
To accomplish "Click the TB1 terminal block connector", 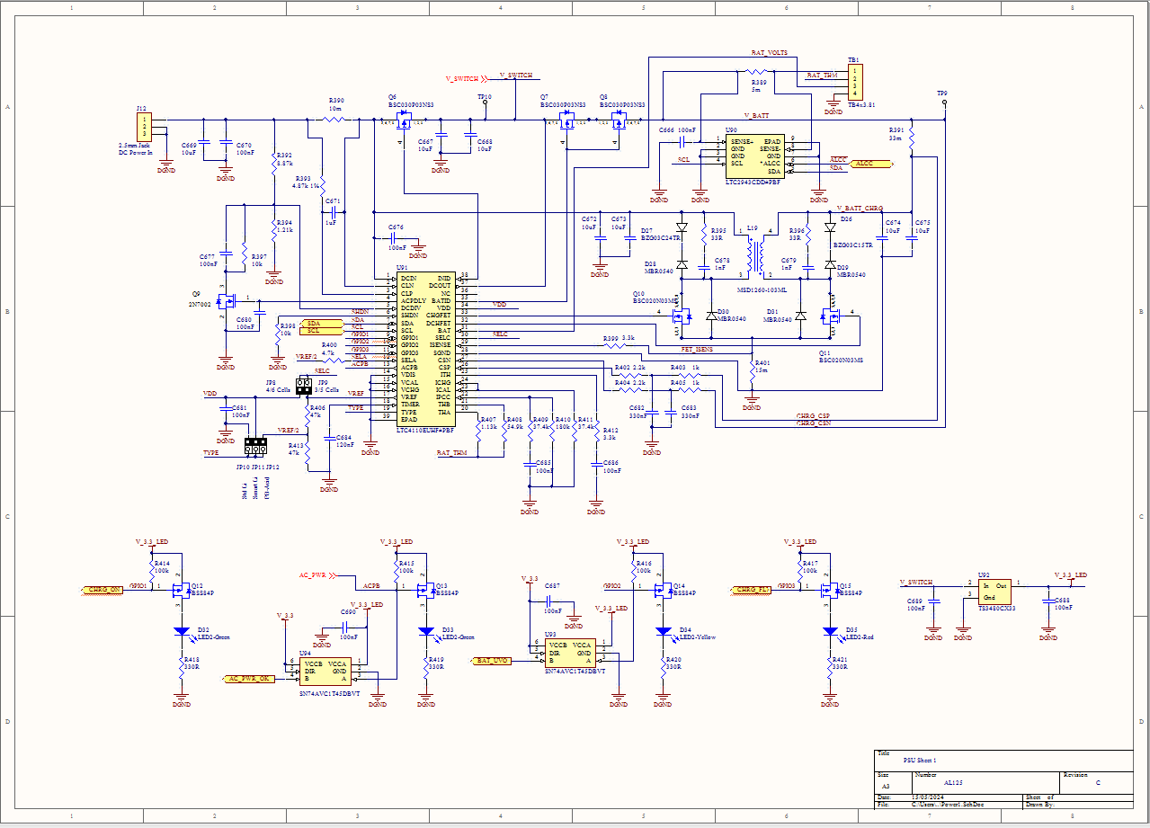I will (855, 81).
